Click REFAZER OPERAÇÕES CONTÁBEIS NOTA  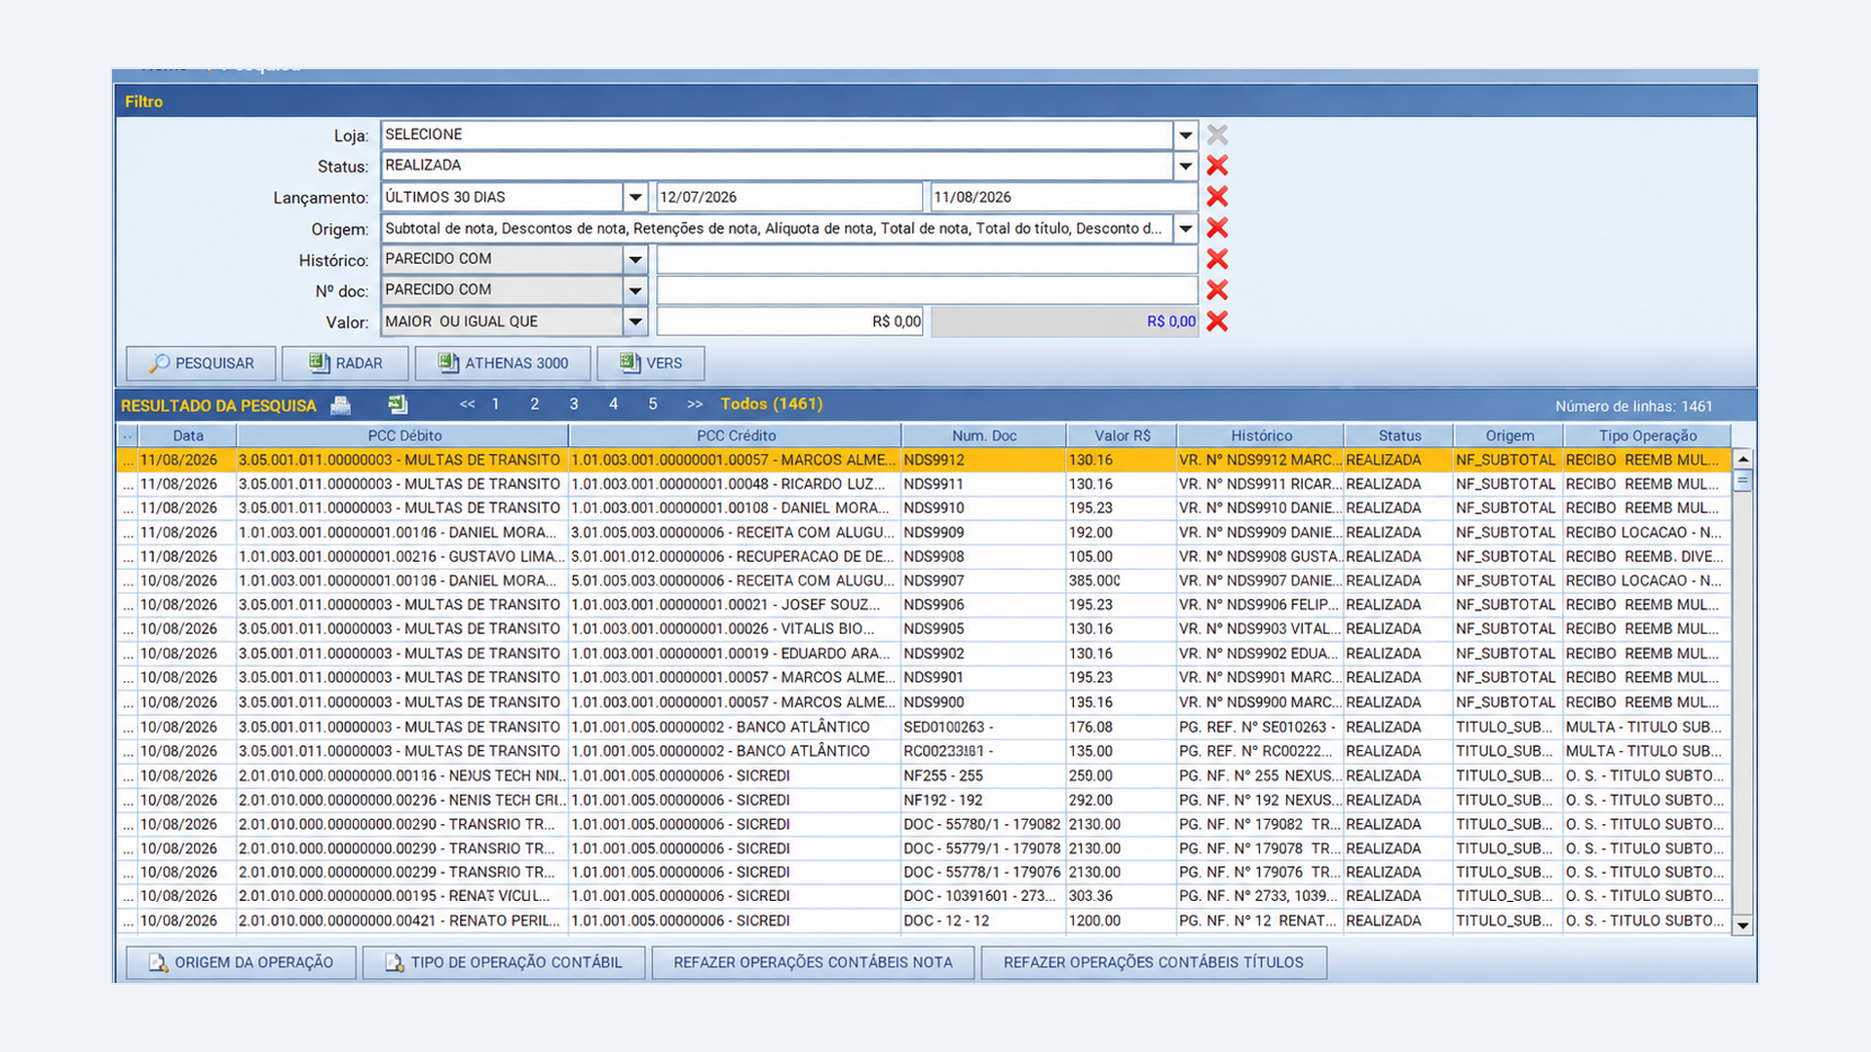813,962
